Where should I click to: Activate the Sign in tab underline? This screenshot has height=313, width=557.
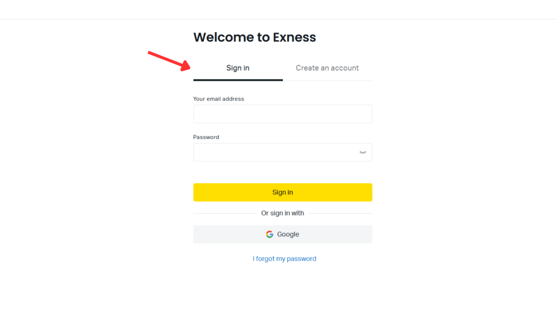click(x=238, y=68)
